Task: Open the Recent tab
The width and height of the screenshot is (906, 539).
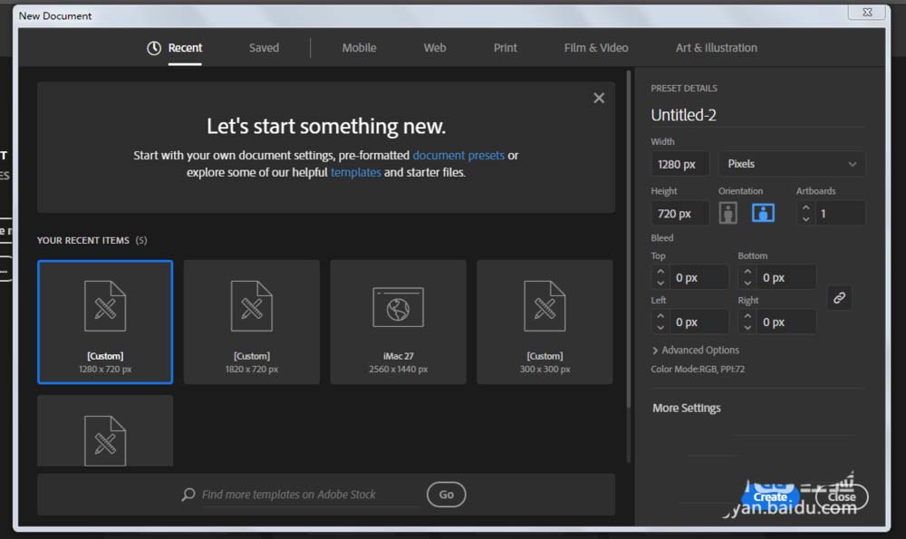Action: click(x=175, y=48)
